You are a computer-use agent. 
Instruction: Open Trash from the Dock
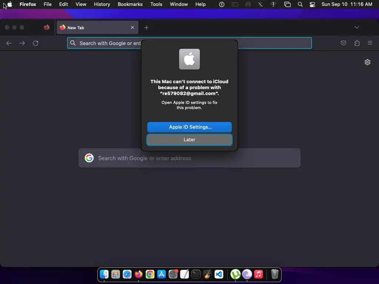pyautogui.click(x=275, y=274)
